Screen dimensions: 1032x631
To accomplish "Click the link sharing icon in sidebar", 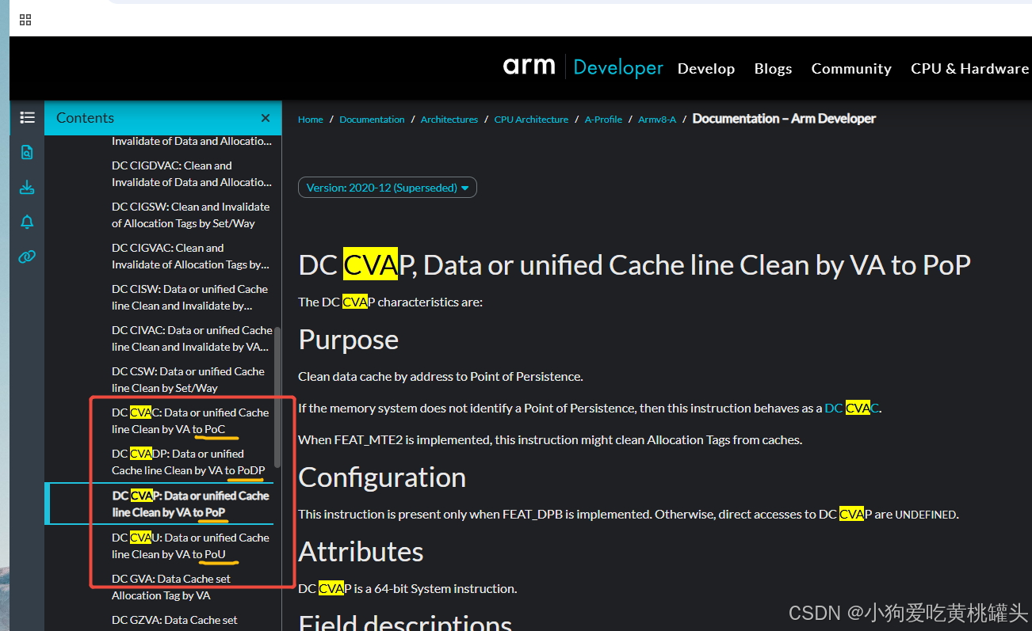I will point(27,257).
